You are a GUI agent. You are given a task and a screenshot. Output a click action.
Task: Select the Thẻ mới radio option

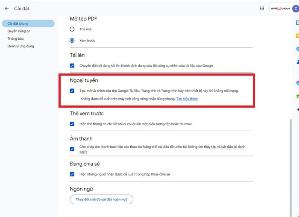click(x=72, y=29)
